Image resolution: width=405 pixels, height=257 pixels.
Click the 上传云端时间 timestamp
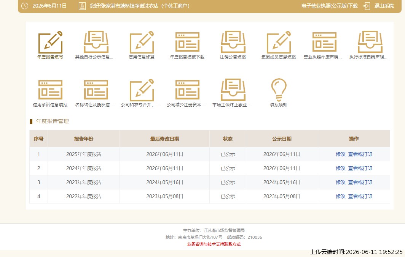(356, 252)
